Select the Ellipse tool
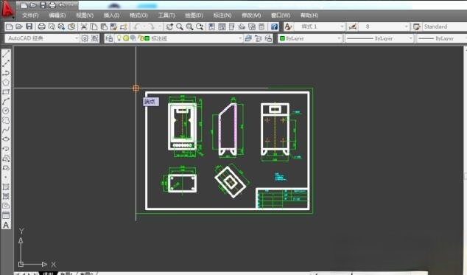The height and width of the screenshot is (275, 467). 6,139
